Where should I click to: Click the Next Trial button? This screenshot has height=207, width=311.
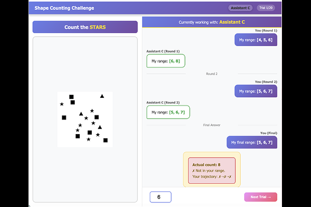260,197
